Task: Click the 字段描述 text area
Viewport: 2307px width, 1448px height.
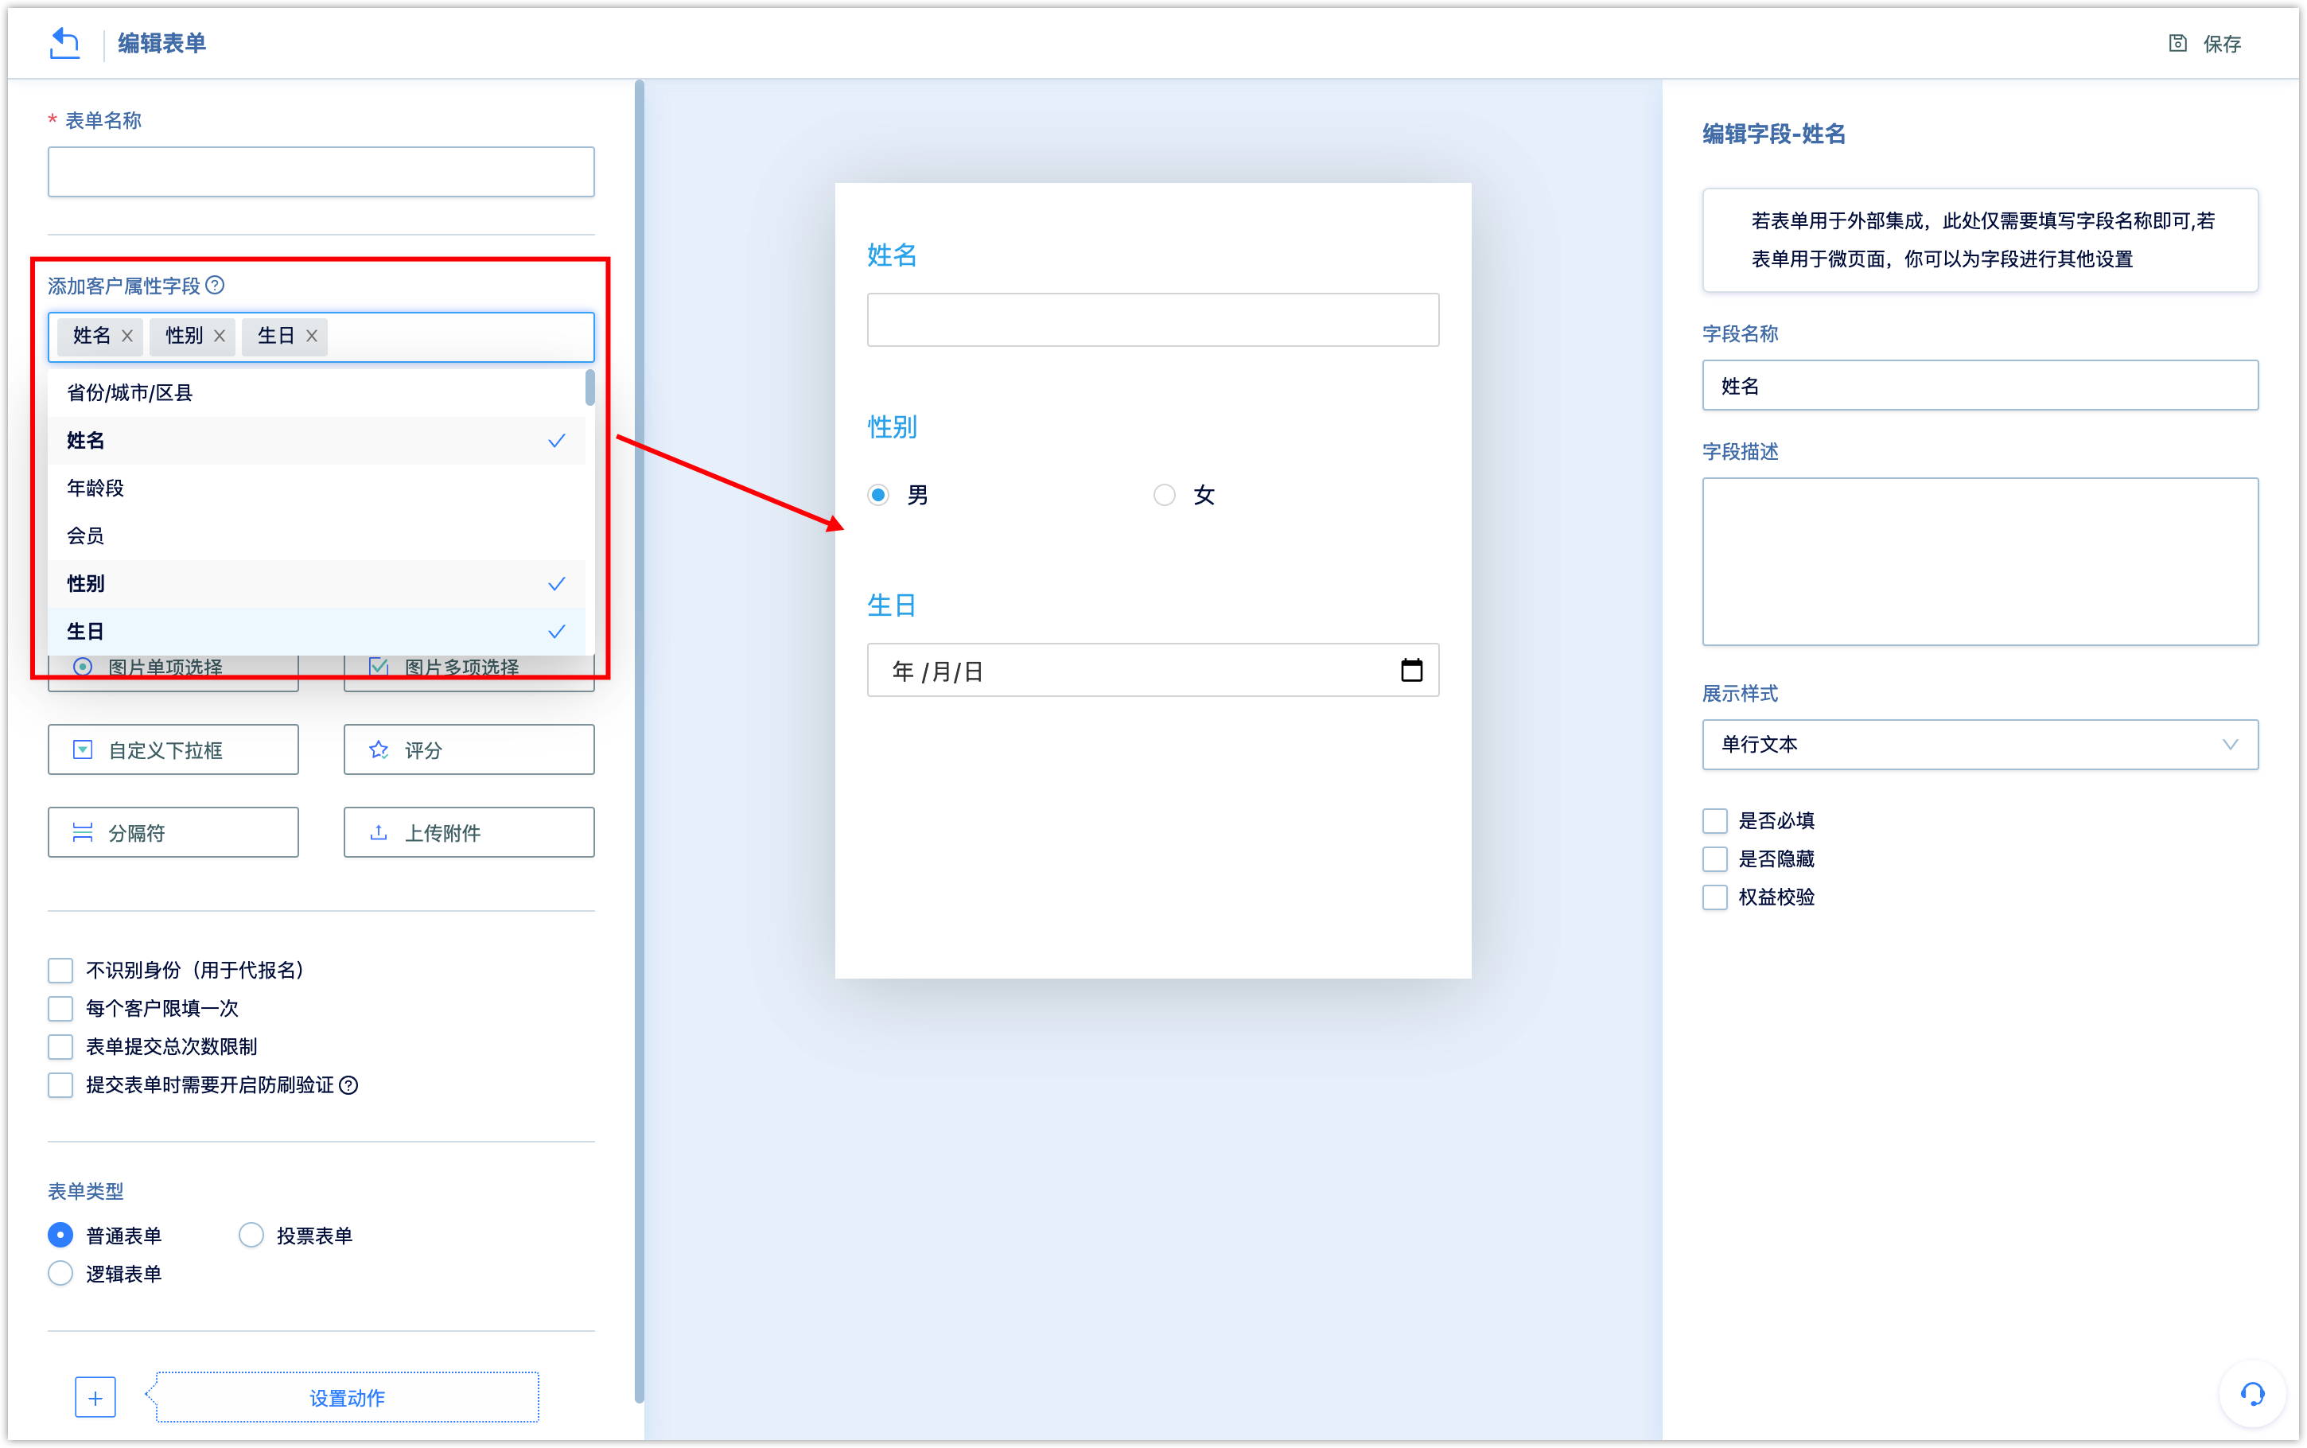Action: pos(1979,561)
